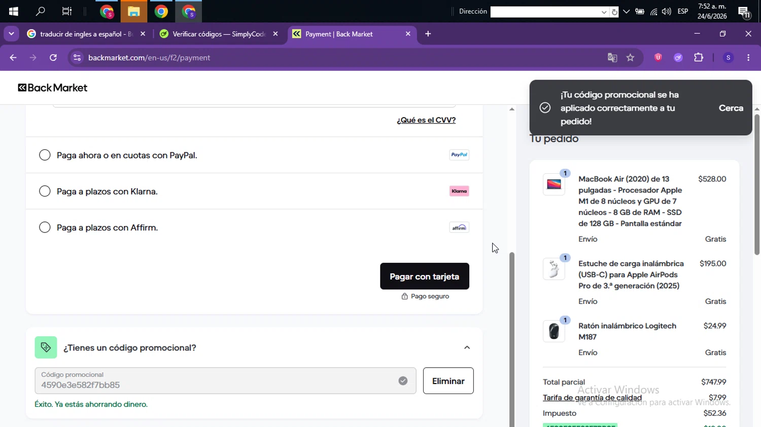
Task: Open the Chrome extensions puzzle menu
Action: coord(699,58)
